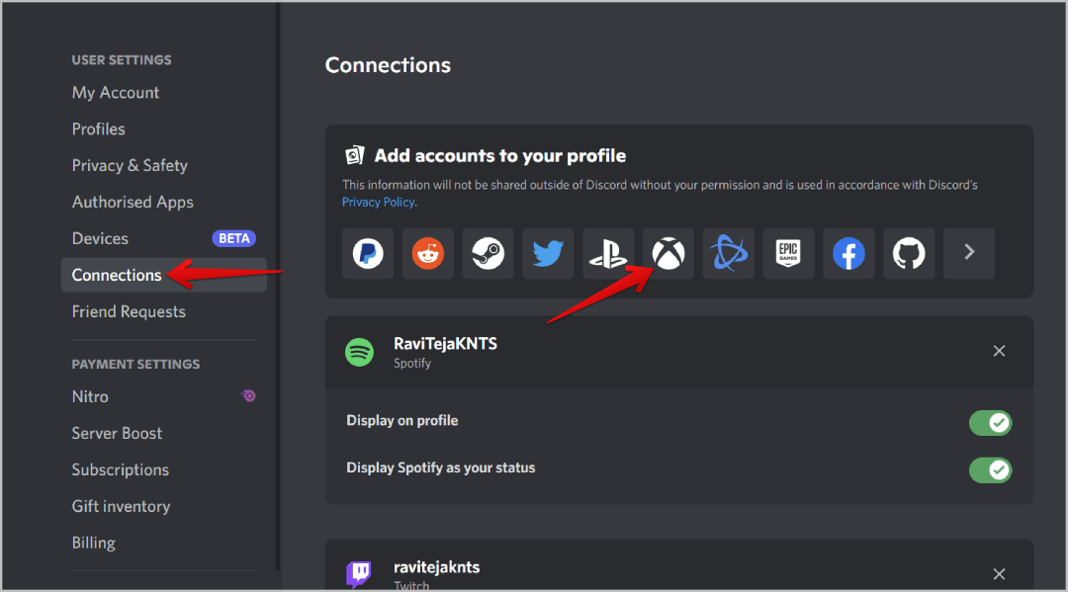Image resolution: width=1068 pixels, height=592 pixels.
Task: Connect a PayPal account
Action: pyautogui.click(x=368, y=253)
